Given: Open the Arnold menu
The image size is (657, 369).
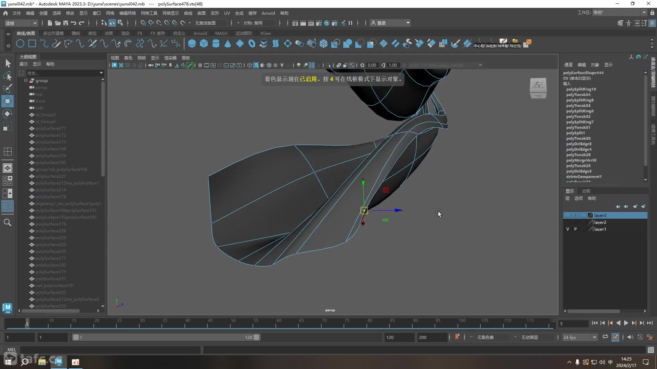Looking at the screenshot, I should coord(268,13).
